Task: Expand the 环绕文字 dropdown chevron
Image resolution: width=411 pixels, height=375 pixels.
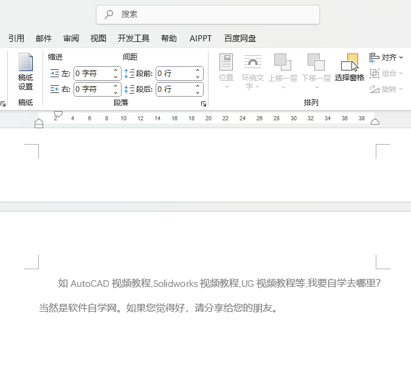Action: pyautogui.click(x=258, y=87)
